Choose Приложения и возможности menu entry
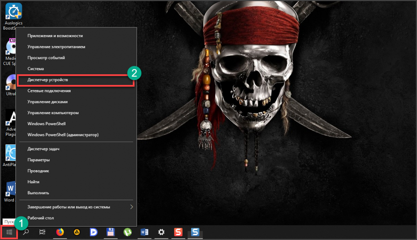This screenshot has width=417, height=240. point(55,36)
